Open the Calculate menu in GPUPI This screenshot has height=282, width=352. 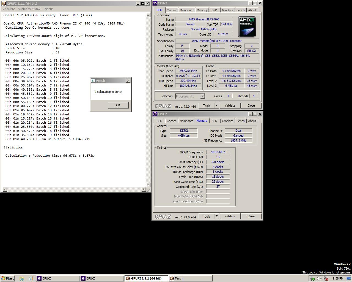(9, 9)
